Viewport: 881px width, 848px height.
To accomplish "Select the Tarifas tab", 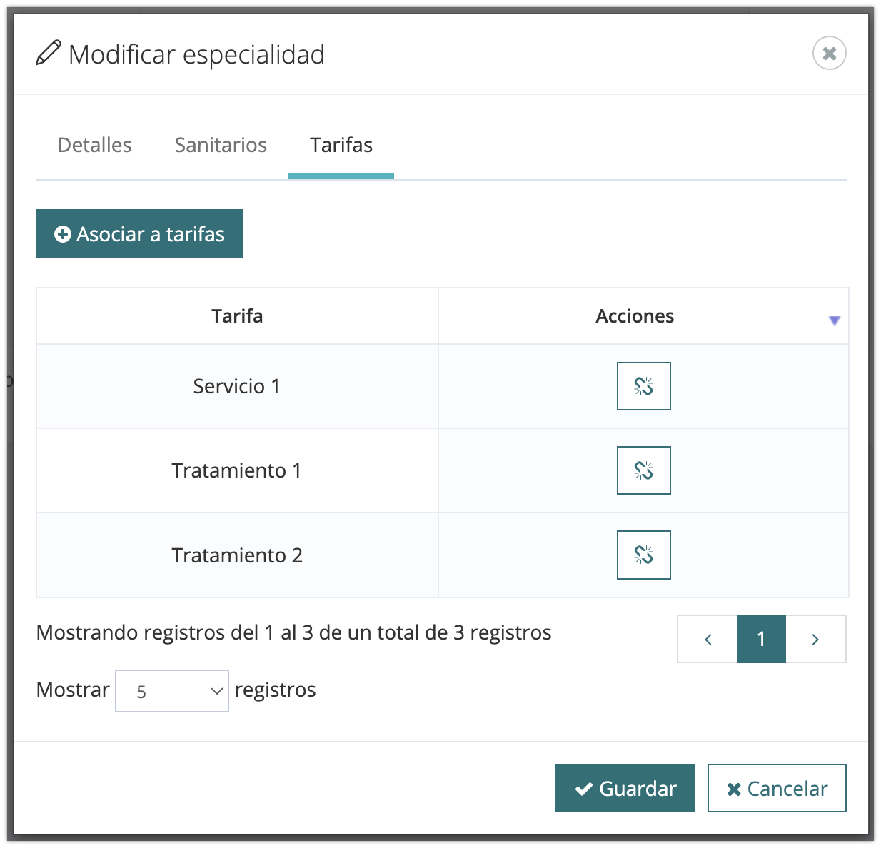I will click(x=341, y=145).
